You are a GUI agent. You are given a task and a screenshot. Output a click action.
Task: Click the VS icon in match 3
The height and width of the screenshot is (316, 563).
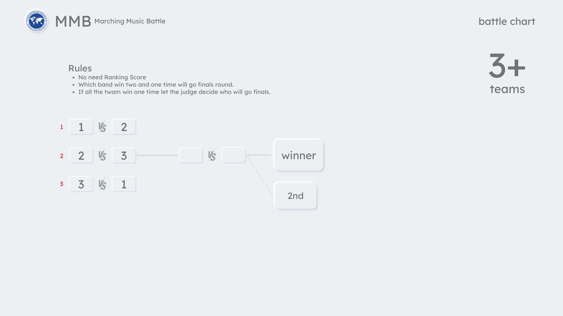coord(102,184)
